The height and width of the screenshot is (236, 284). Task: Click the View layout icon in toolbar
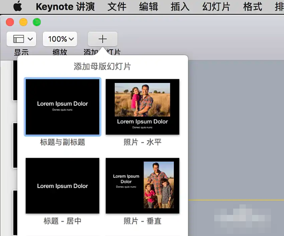[x=18, y=39]
